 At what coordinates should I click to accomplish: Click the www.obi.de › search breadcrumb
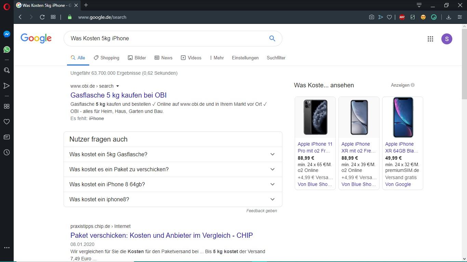click(x=92, y=86)
